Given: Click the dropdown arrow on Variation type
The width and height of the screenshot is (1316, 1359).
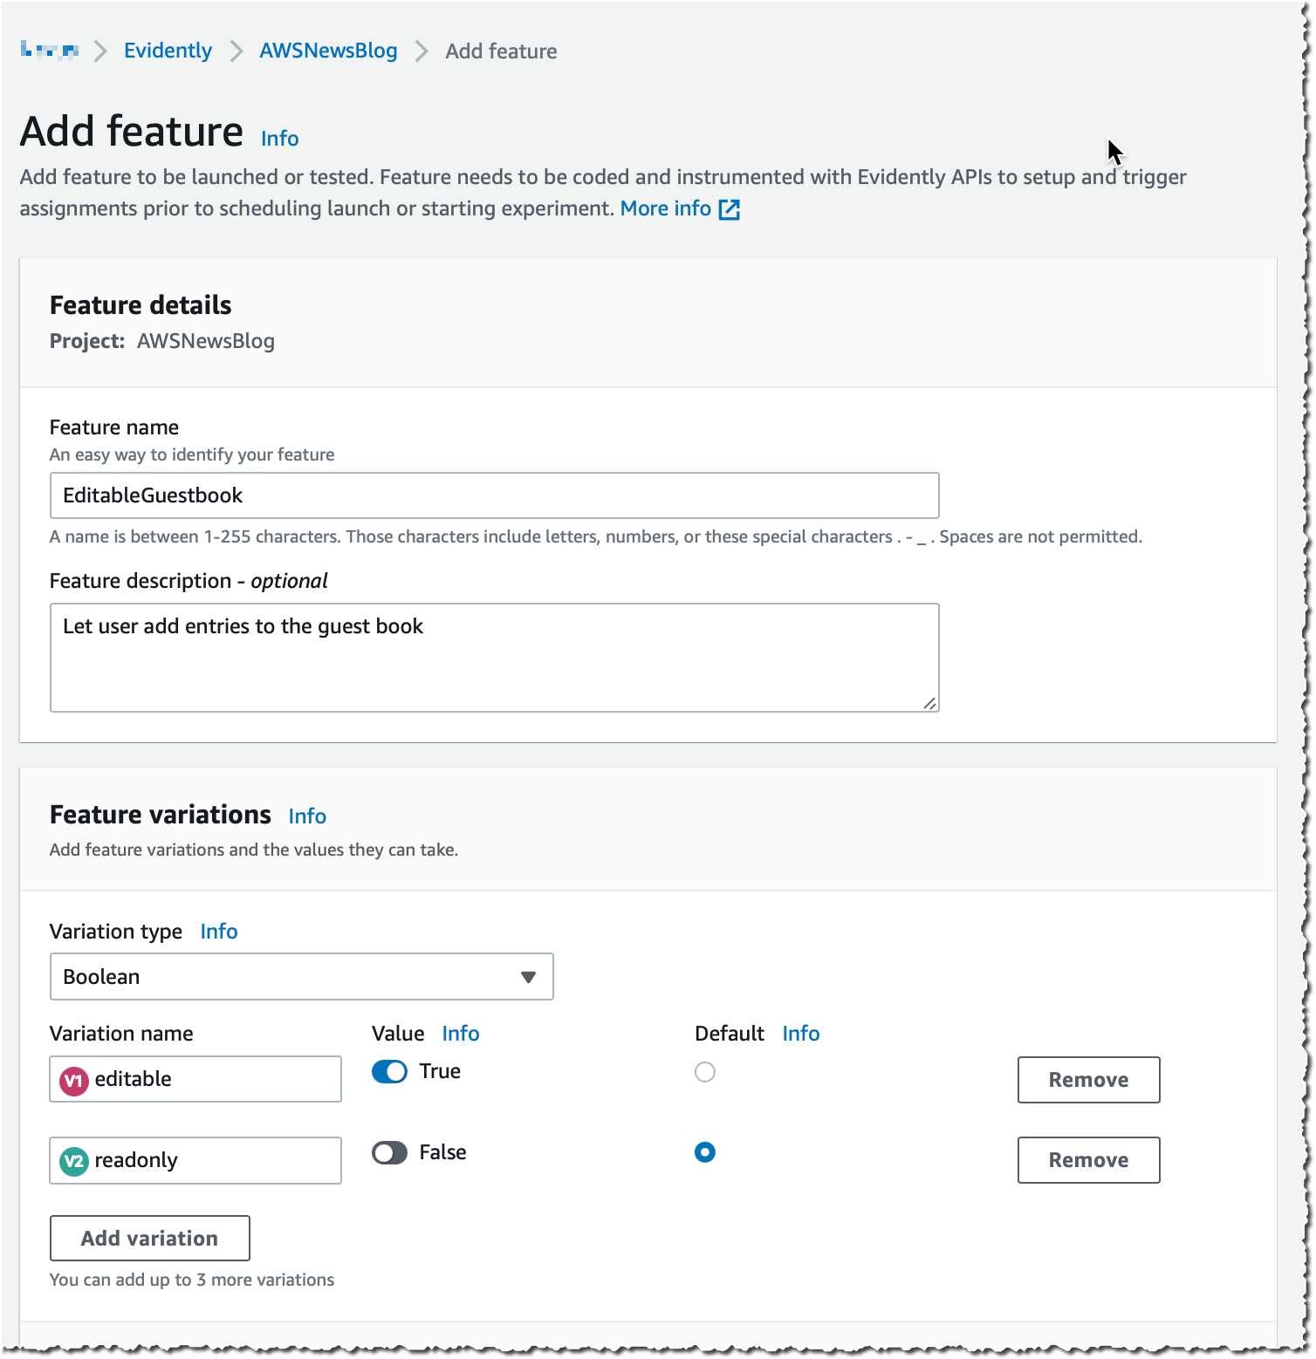Looking at the screenshot, I should click(528, 978).
